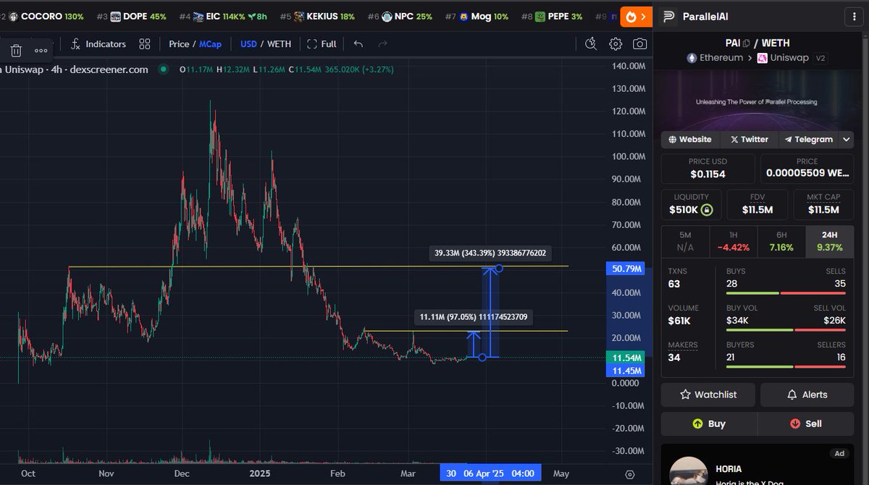This screenshot has height=485, width=869.
Task: Select WETH denomination
Action: pyautogui.click(x=279, y=44)
